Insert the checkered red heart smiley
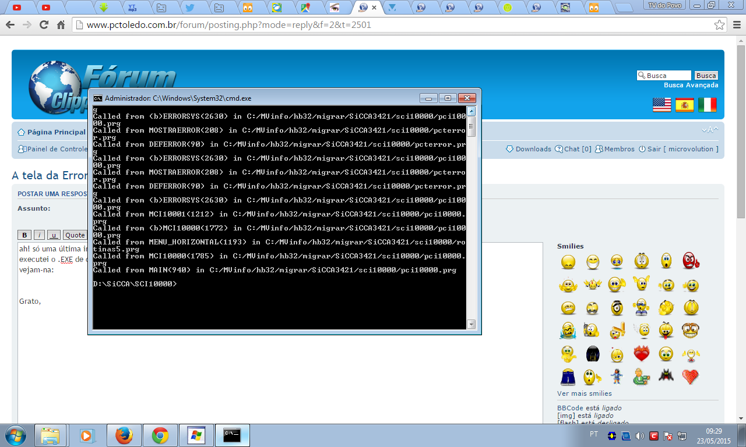The width and height of the screenshot is (746, 447). click(691, 377)
